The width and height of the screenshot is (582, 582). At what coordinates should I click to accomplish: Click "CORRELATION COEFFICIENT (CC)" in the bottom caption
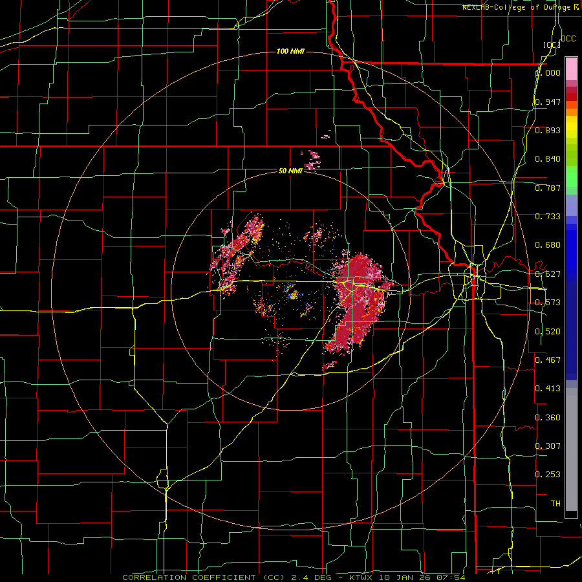tap(204, 577)
